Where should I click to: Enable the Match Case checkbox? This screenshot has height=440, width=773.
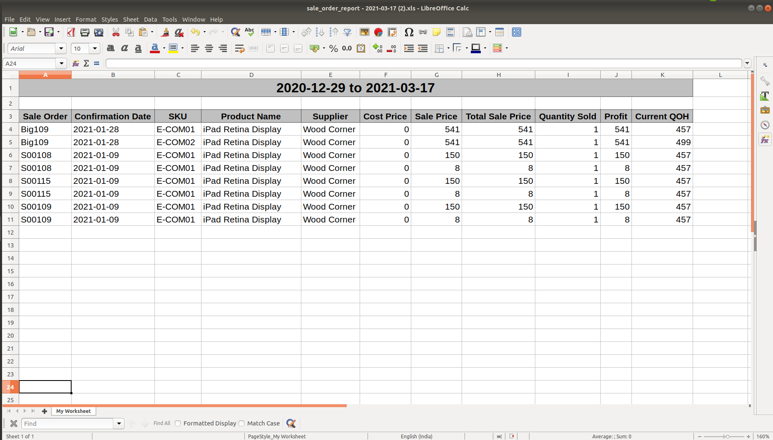pyautogui.click(x=241, y=423)
